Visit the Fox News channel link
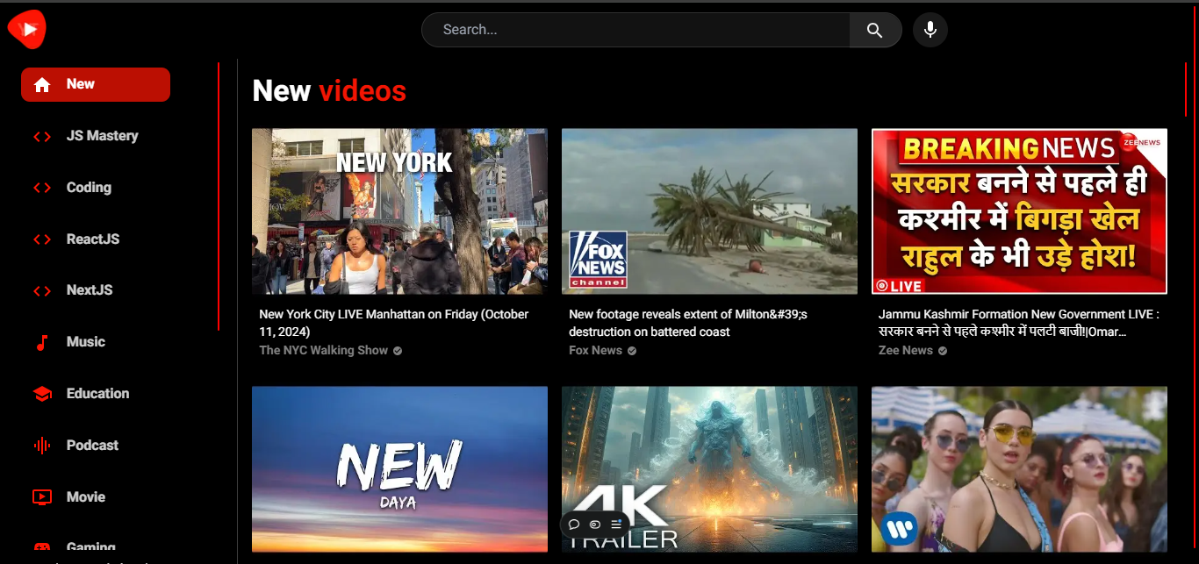This screenshot has width=1199, height=564. (595, 350)
